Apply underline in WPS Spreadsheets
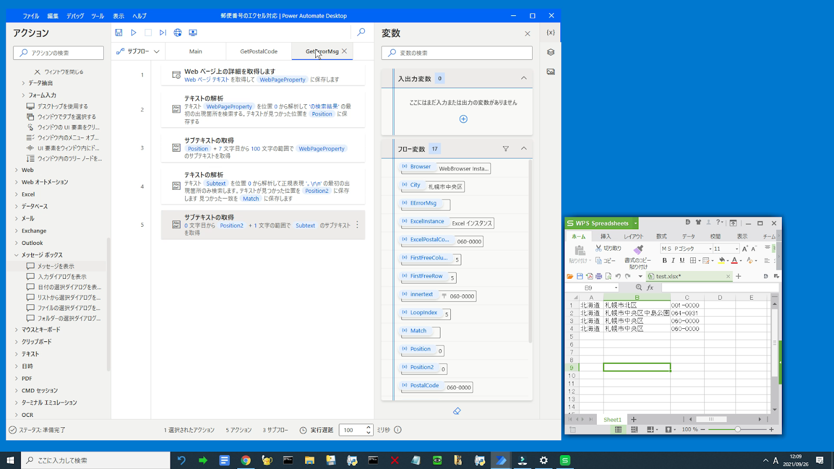The width and height of the screenshot is (834, 469). point(682,261)
